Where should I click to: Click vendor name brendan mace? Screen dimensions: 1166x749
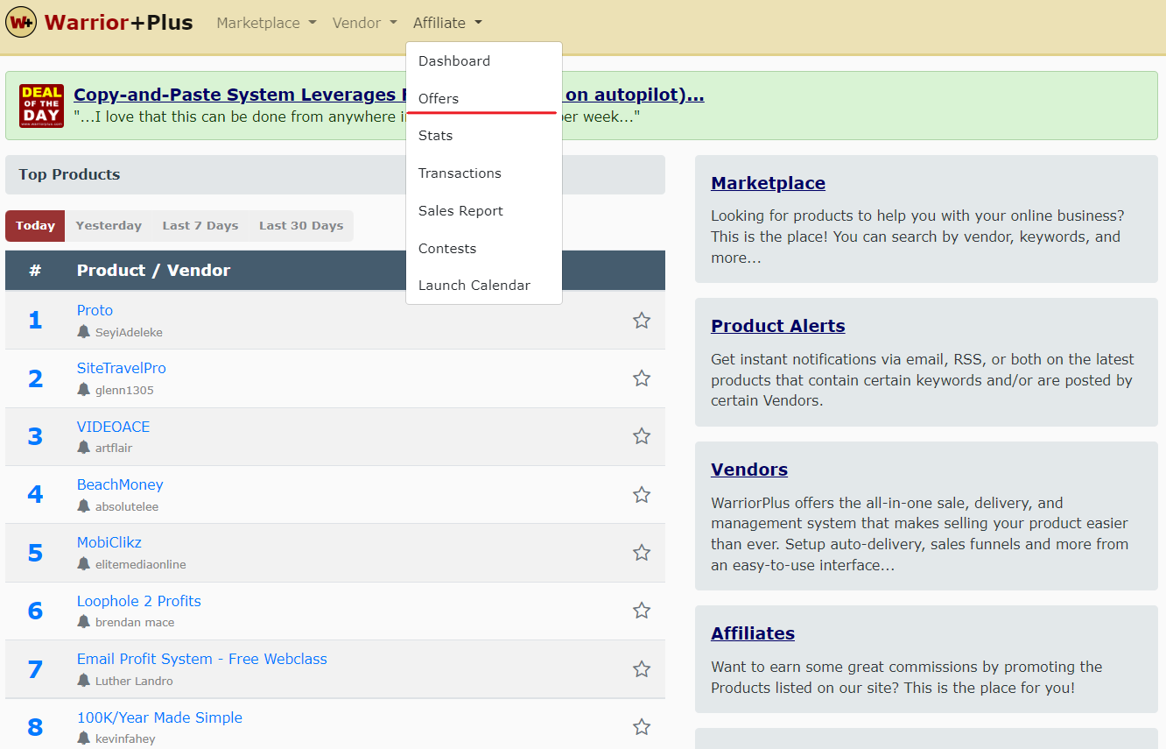tap(135, 622)
